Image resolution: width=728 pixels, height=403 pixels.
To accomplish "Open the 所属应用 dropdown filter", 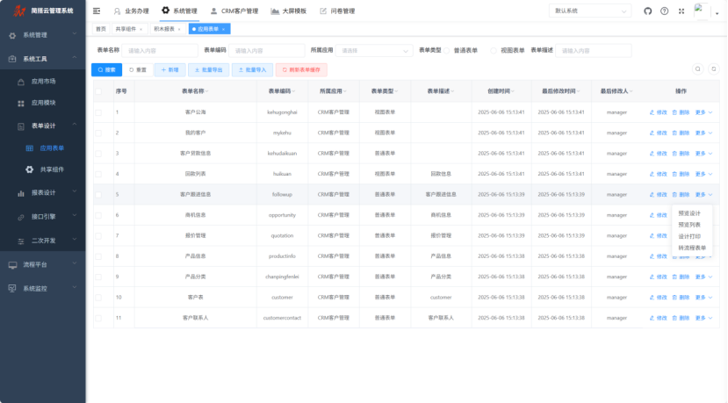I will tap(373, 51).
